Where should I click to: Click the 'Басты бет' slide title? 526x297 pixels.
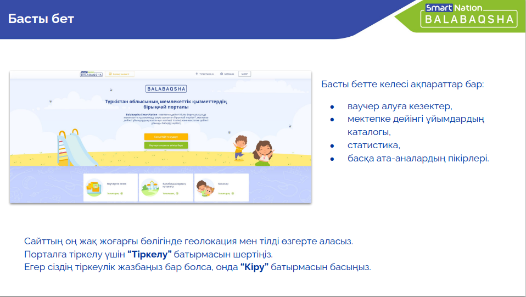[41, 19]
